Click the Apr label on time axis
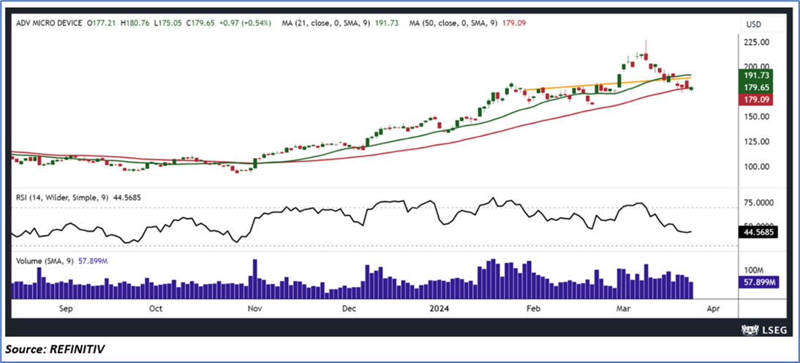The width and height of the screenshot is (800, 363). [713, 309]
